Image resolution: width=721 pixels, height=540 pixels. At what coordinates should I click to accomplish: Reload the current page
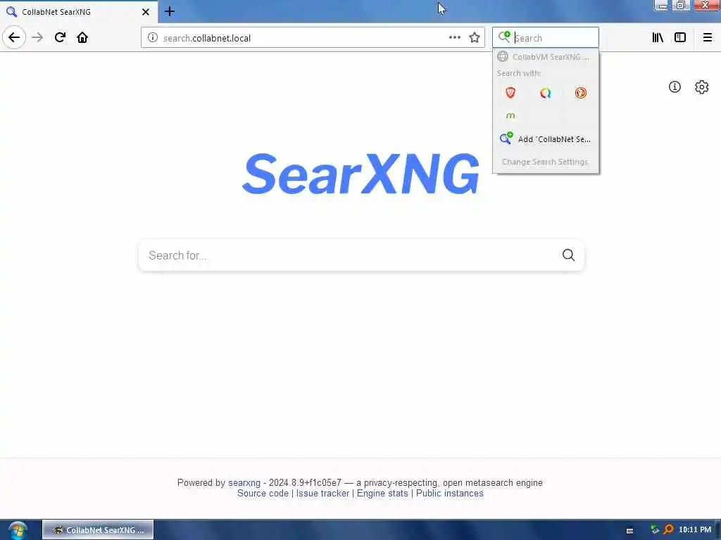pos(60,37)
